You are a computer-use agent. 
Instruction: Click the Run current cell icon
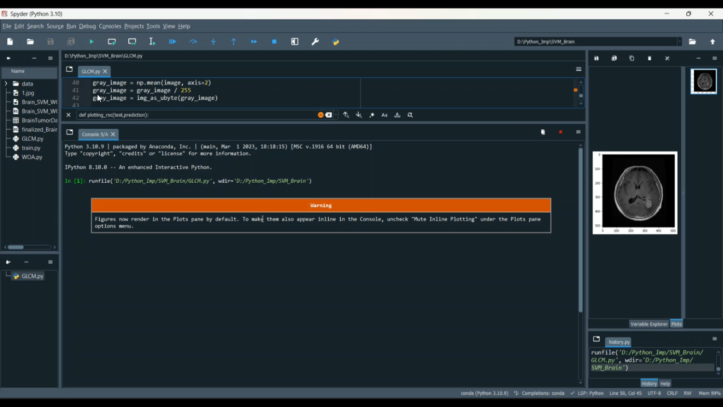click(x=112, y=42)
